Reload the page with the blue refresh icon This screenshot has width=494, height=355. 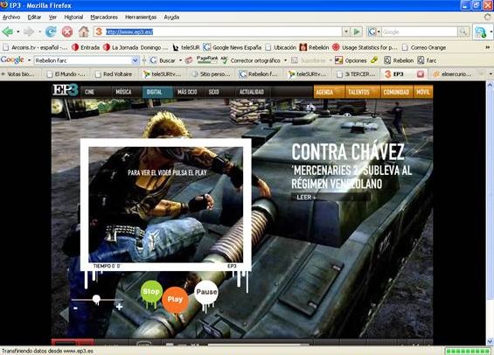click(x=51, y=31)
